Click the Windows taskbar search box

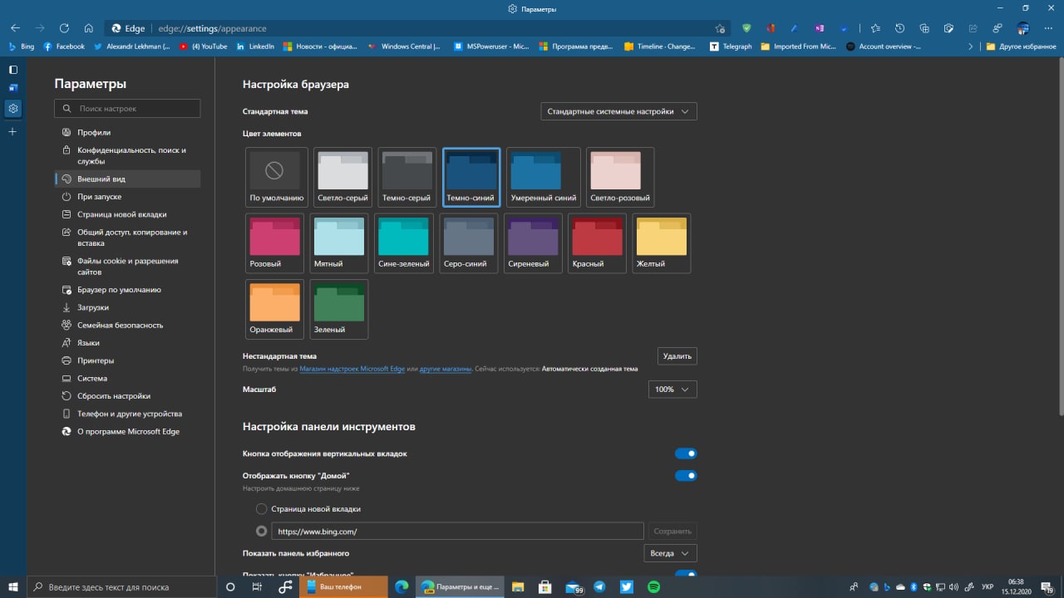(x=121, y=586)
